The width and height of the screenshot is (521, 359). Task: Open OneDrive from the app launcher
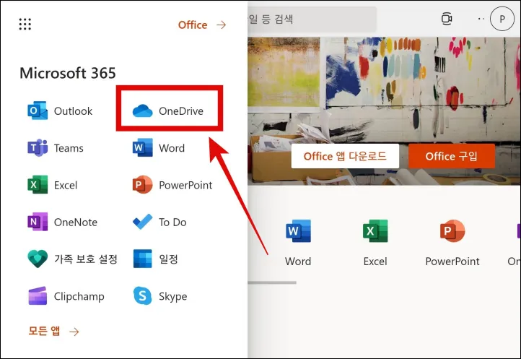168,111
